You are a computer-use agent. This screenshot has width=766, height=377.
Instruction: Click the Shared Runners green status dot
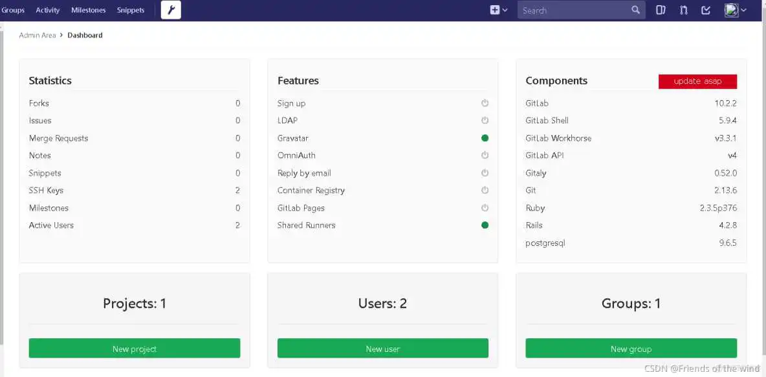click(x=485, y=225)
